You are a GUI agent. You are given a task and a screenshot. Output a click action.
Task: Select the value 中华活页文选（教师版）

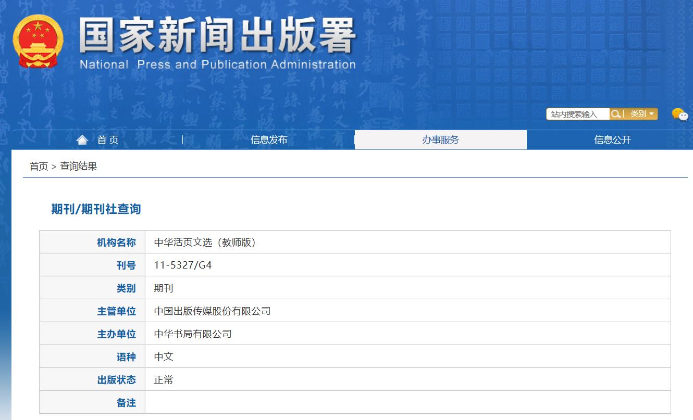pyautogui.click(x=205, y=243)
